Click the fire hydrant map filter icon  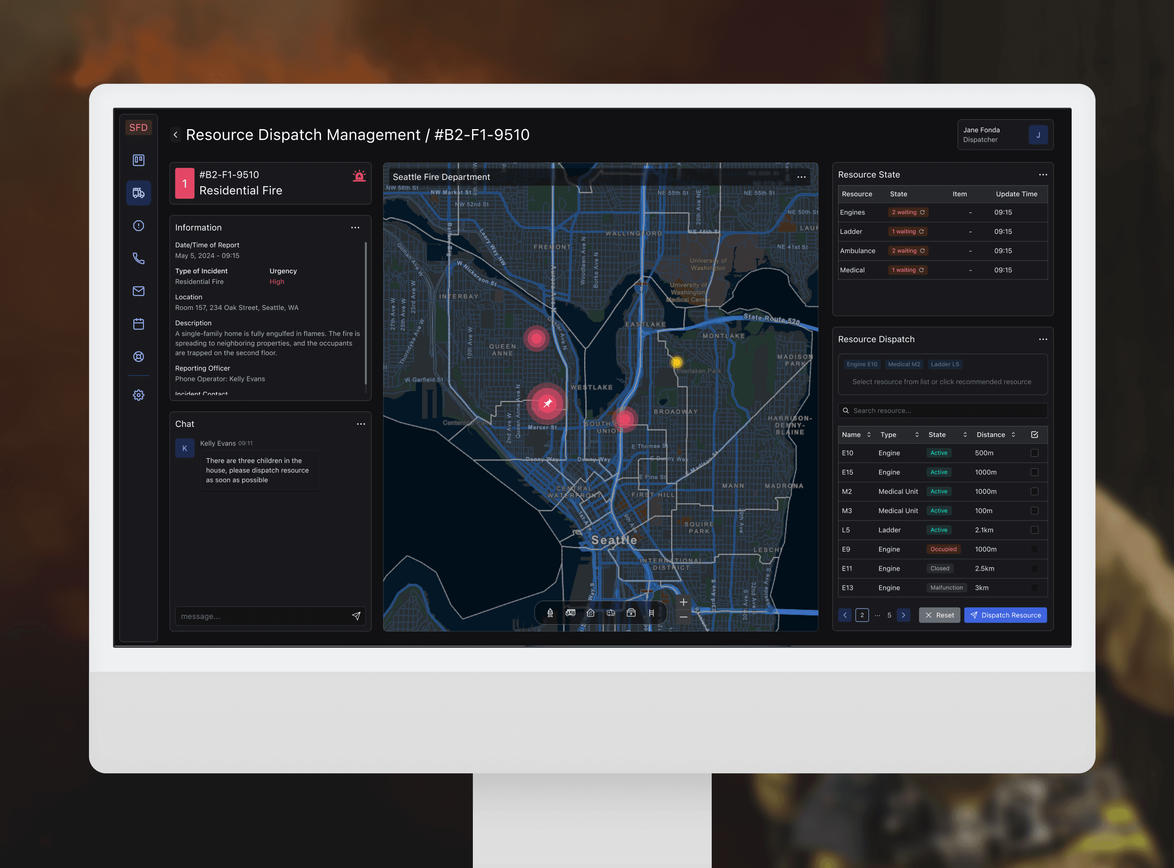[550, 613]
